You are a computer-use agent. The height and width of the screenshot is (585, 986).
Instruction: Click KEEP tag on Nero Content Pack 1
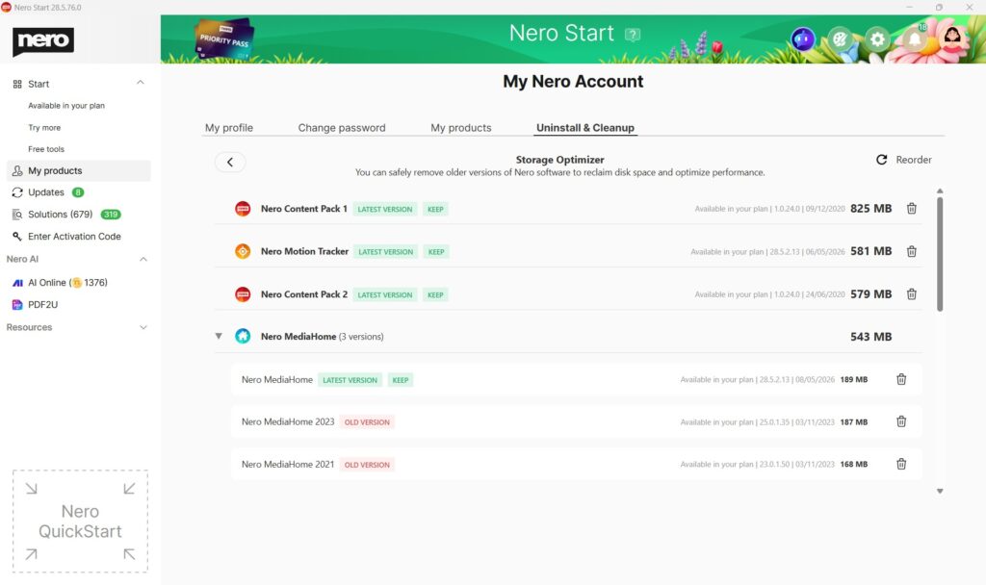pyautogui.click(x=435, y=209)
